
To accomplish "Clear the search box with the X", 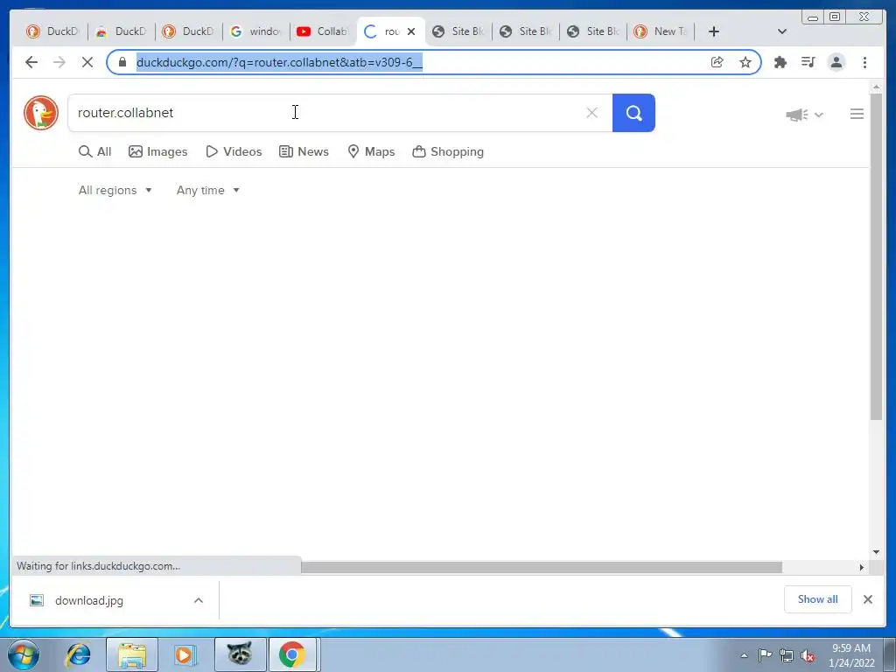I will [592, 113].
